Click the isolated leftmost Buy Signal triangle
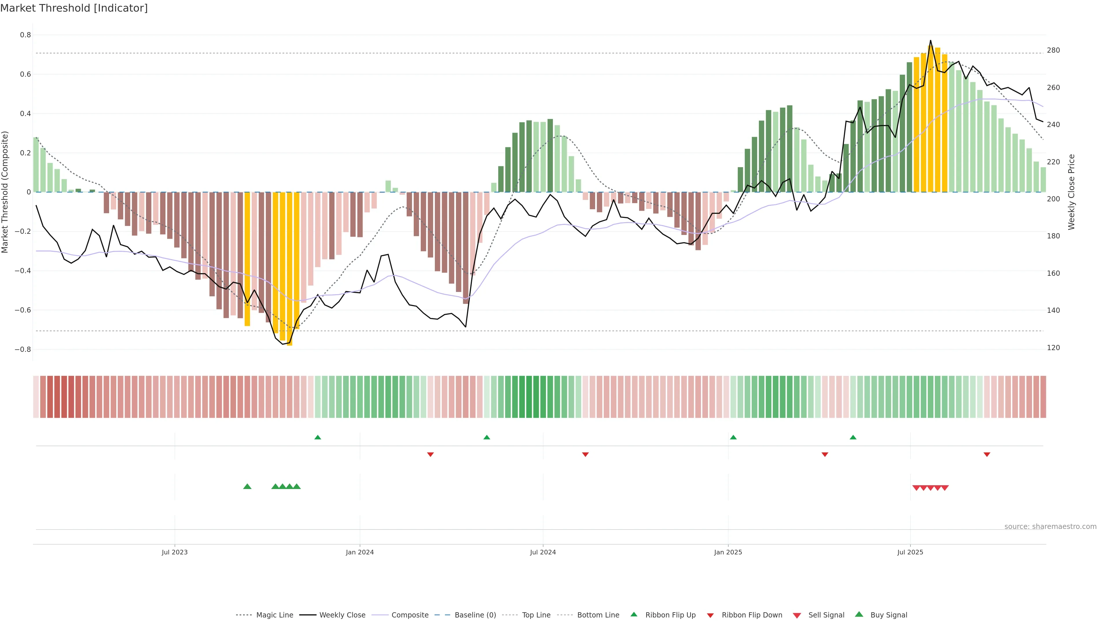The width and height of the screenshot is (1111, 625). 247,486
